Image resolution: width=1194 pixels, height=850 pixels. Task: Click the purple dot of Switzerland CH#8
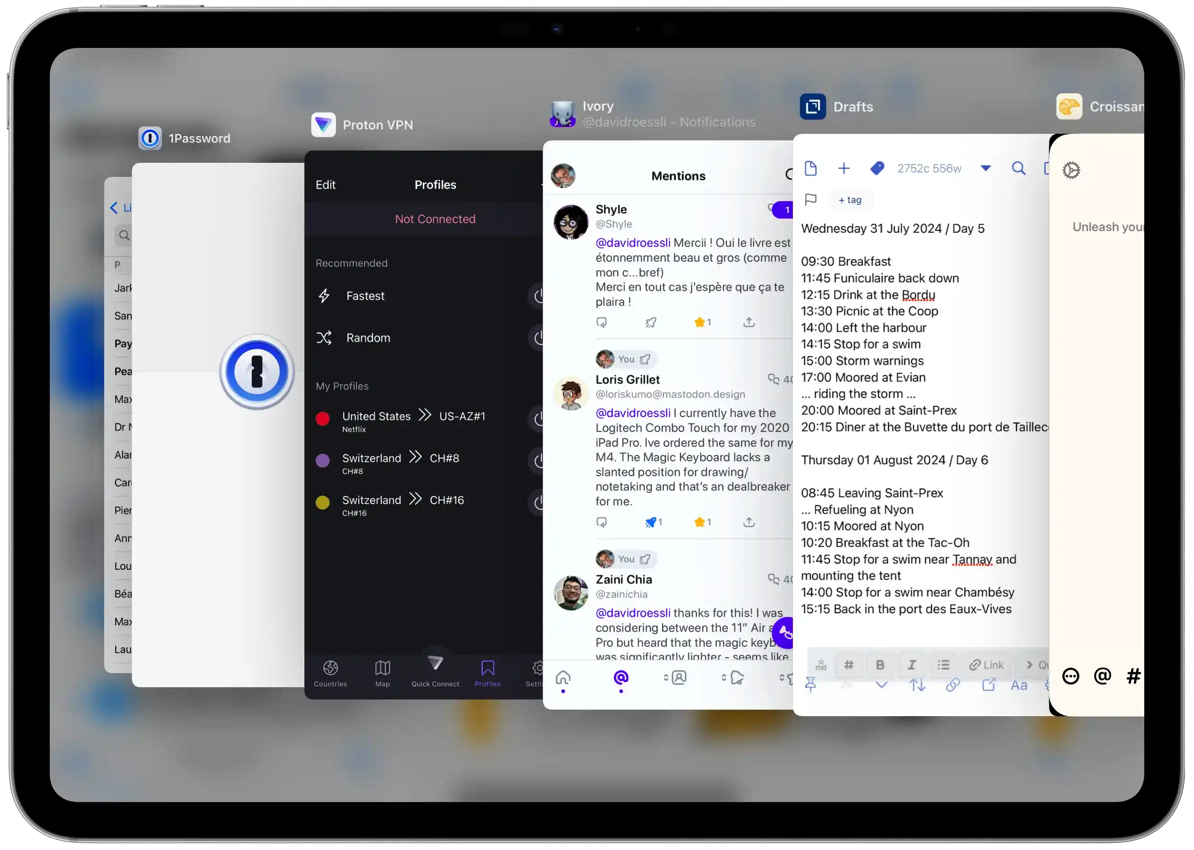[x=322, y=461]
